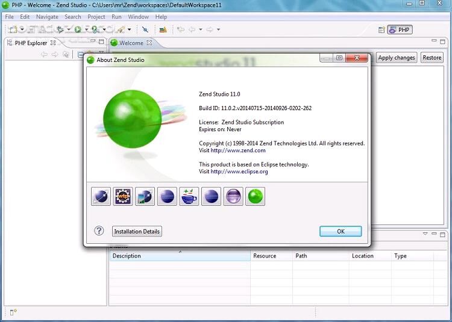
Task: Click the About dialog help question icon
Action: (x=99, y=231)
